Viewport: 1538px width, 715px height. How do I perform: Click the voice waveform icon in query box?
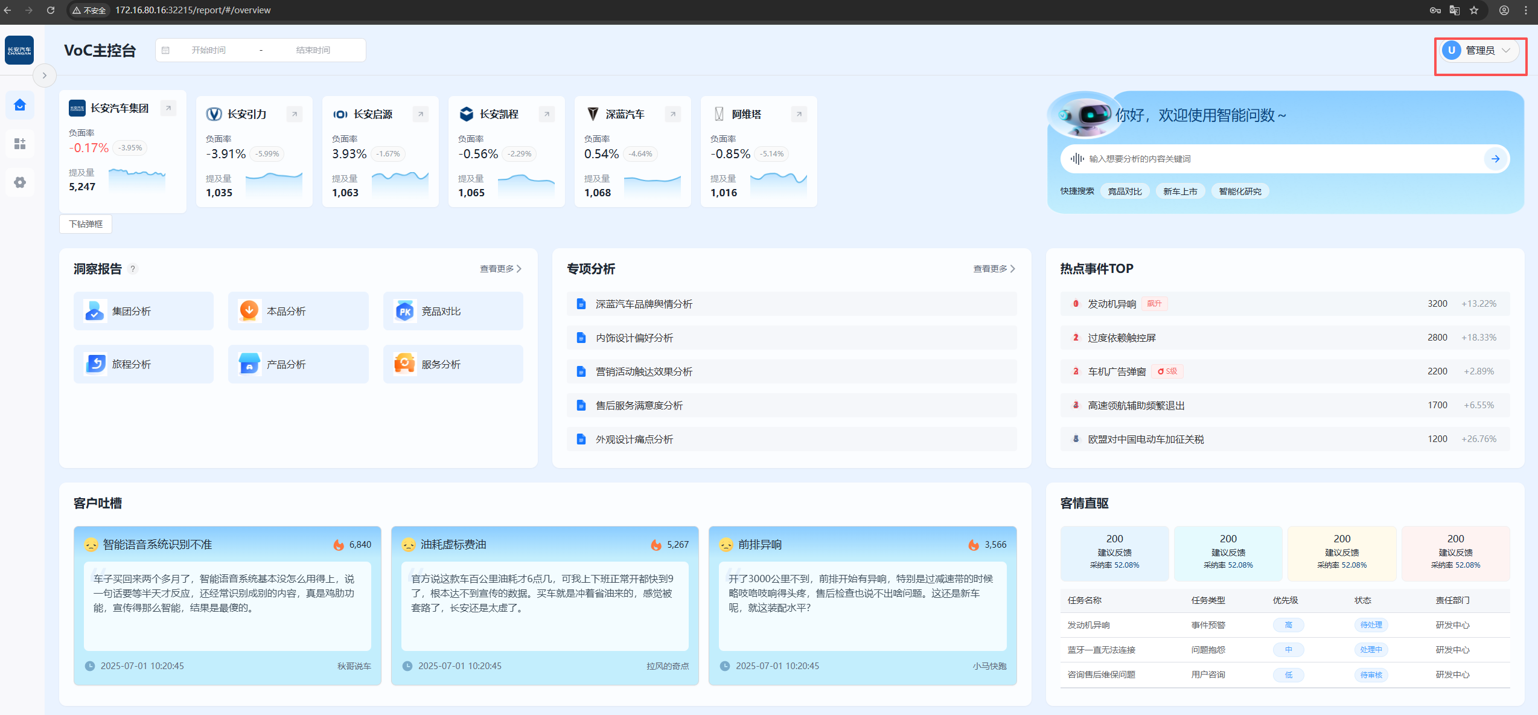pos(1077,159)
